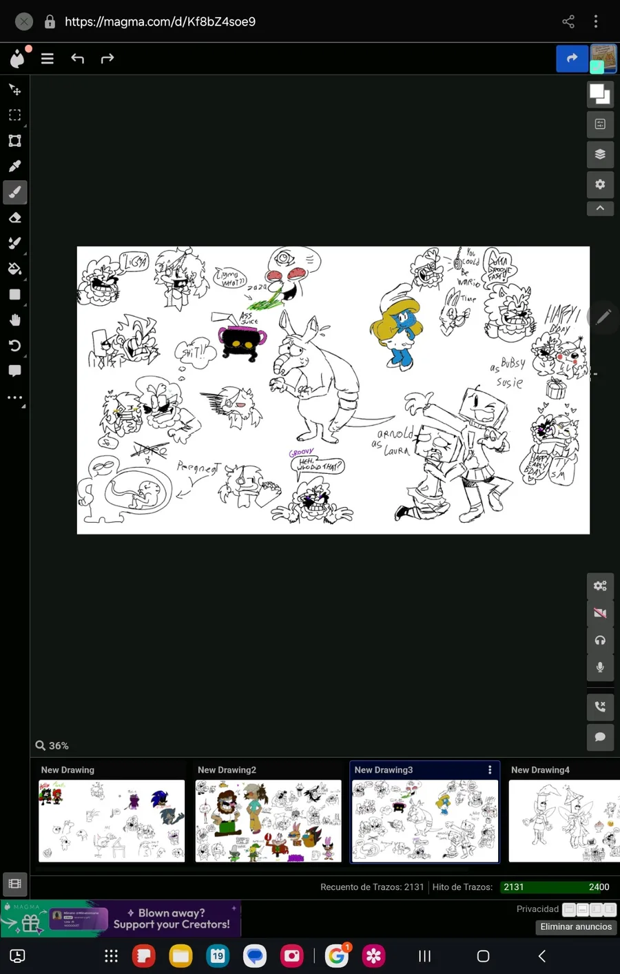Open the browser three-dot overflow menu
The height and width of the screenshot is (974, 620).
pyautogui.click(x=596, y=22)
